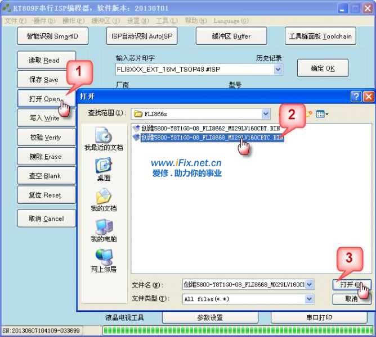Click the FLI866x folder icon in lookup box
Viewport: 376px width, 337px height.
[x=138, y=113]
